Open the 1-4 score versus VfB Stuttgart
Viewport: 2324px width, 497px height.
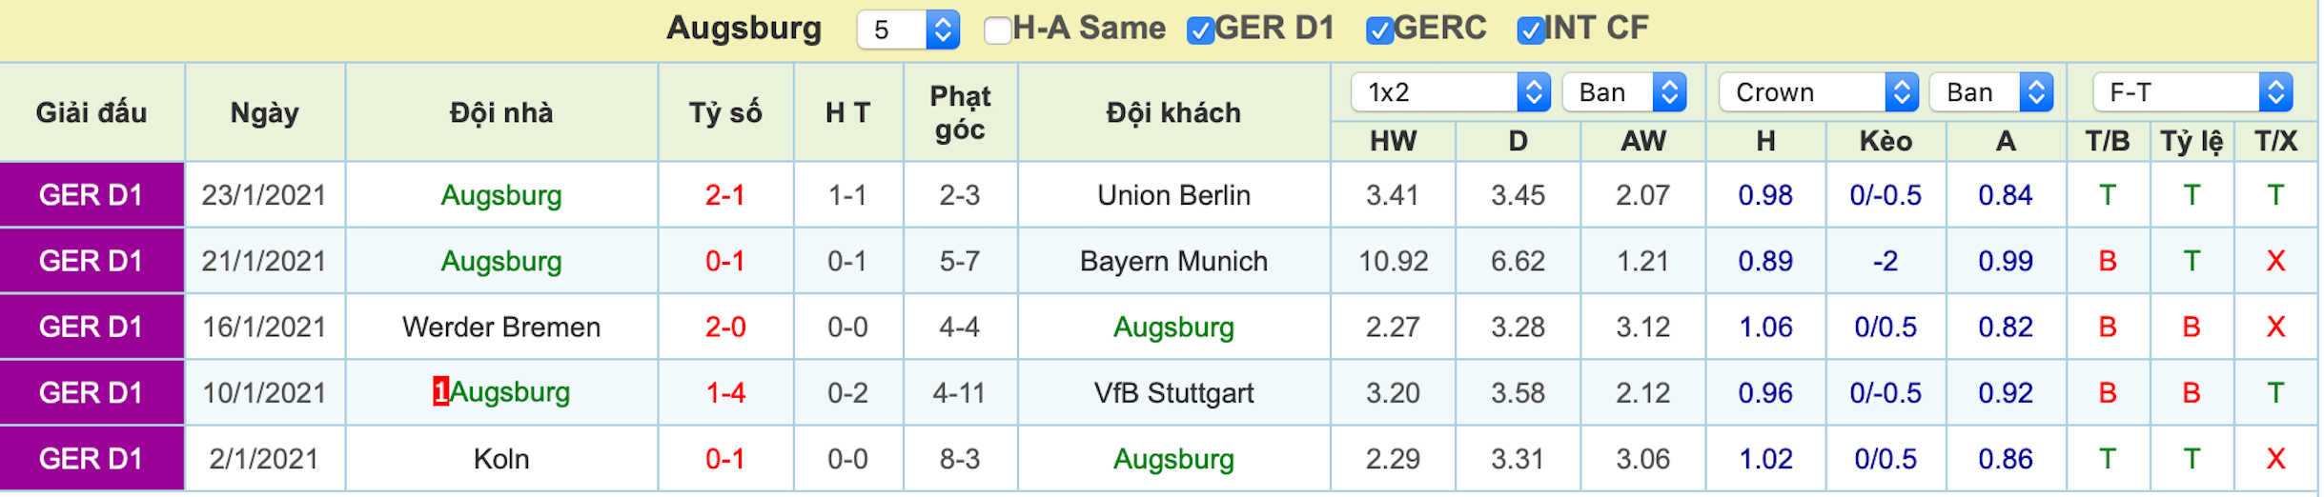(724, 392)
